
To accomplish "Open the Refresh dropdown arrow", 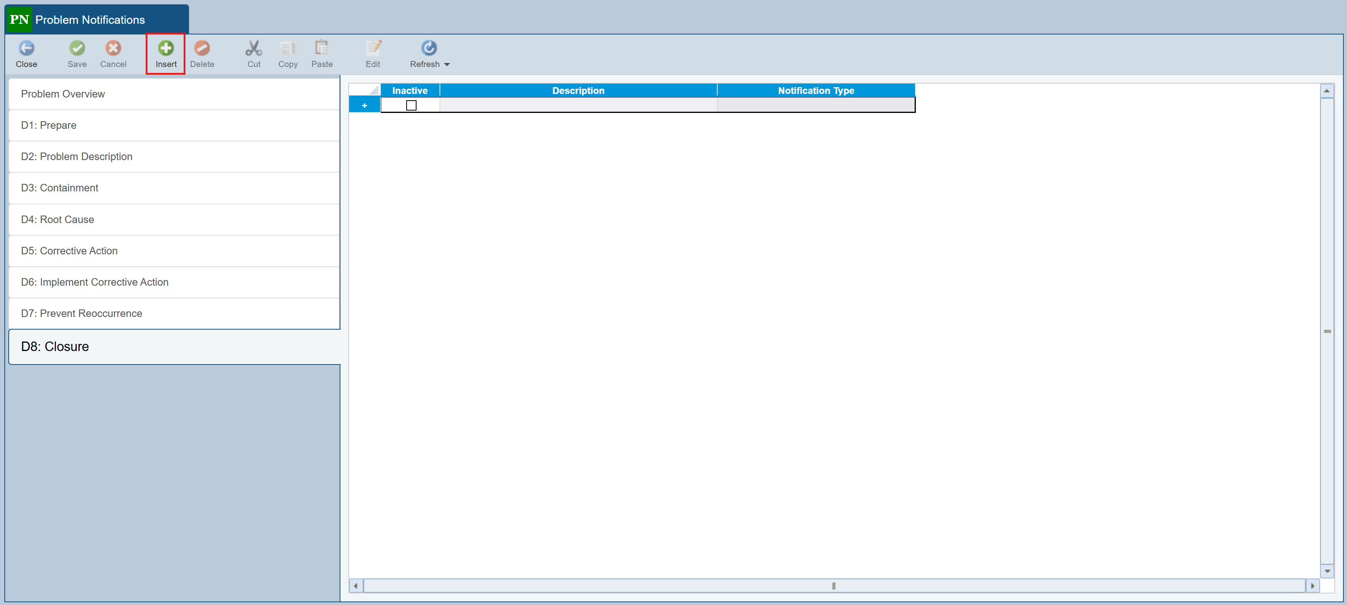I will [447, 64].
